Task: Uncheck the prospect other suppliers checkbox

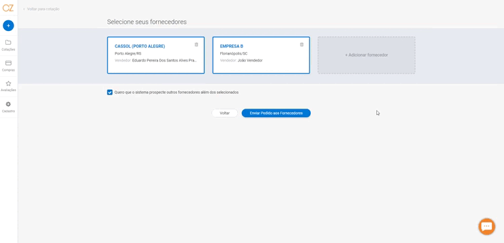Action: point(109,92)
